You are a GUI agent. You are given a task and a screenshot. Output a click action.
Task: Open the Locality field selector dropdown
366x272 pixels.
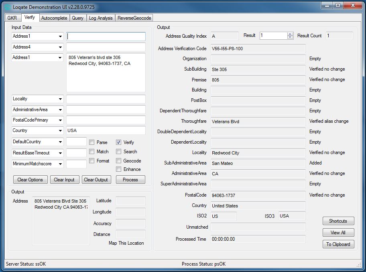coord(60,99)
